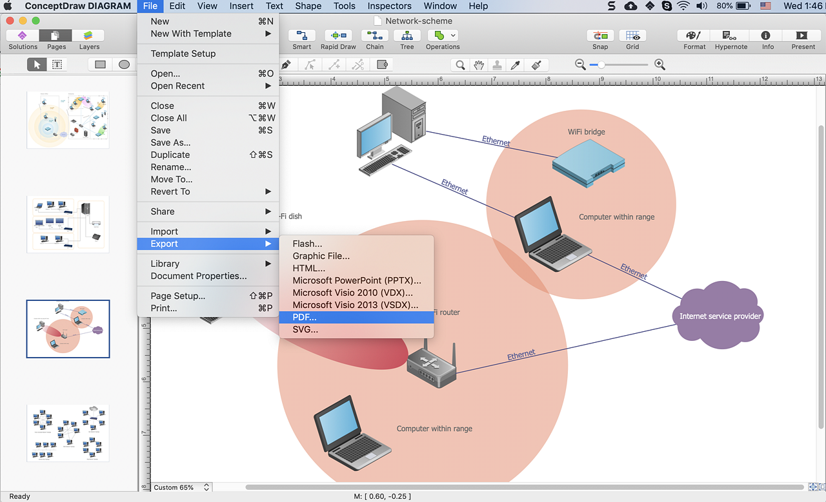Select the Smart connector tool
The height and width of the screenshot is (502, 826).
coord(301,36)
